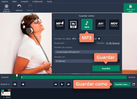Open the Capturar menu
Viewport: 137px width, 99px height.
[5, 2]
